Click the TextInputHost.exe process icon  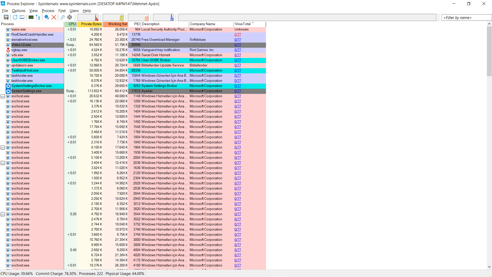click(8, 71)
